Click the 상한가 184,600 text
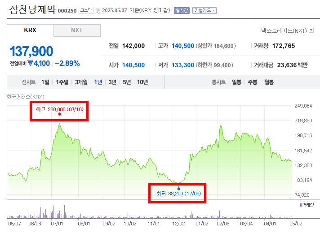Screen dimensions: 320x233 (216, 46)
